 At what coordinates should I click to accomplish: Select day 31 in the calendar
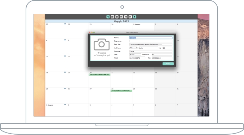click(186, 95)
